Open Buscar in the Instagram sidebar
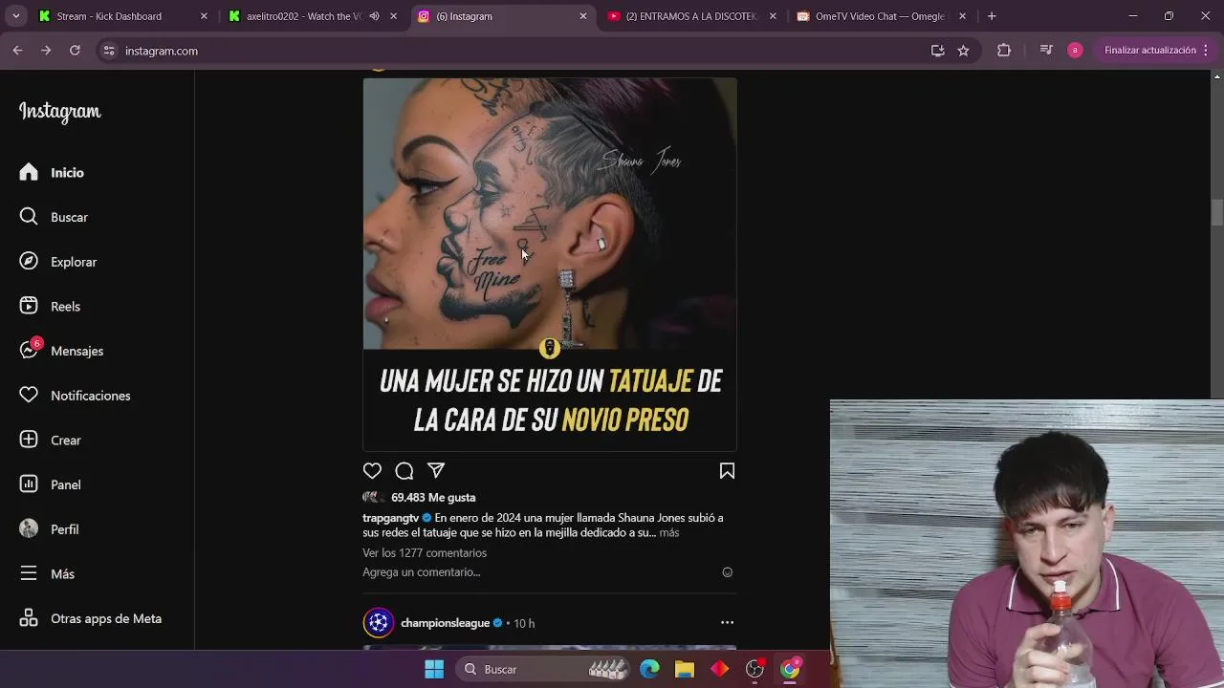 54,217
